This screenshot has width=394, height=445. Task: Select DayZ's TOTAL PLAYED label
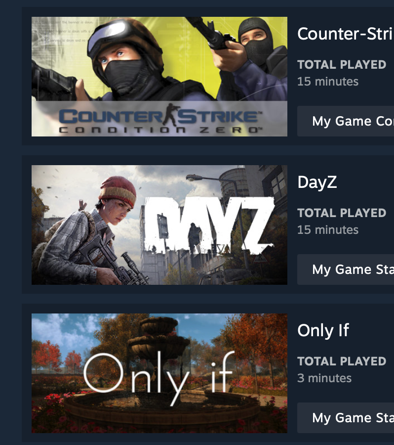[x=342, y=213]
